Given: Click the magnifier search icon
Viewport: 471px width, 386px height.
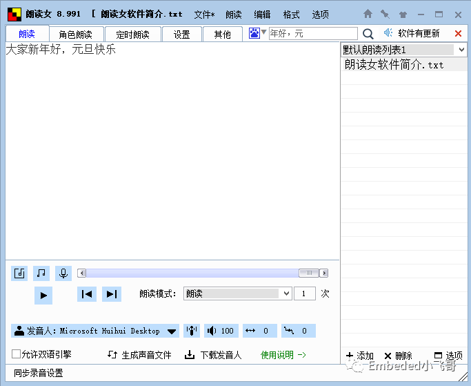Looking at the screenshot, I should pos(368,34).
